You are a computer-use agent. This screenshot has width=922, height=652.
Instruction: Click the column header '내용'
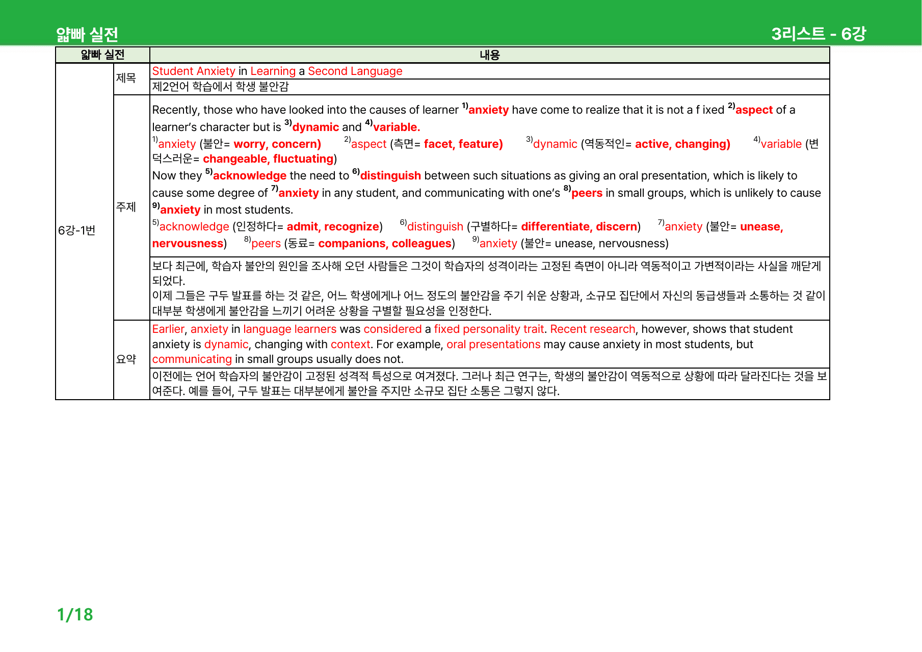point(489,55)
